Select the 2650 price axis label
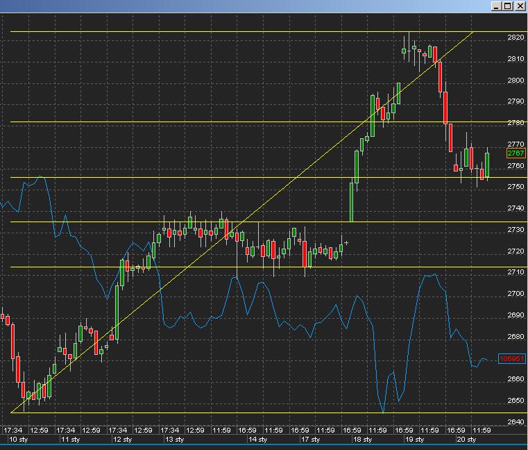The image size is (528, 450). click(x=516, y=401)
